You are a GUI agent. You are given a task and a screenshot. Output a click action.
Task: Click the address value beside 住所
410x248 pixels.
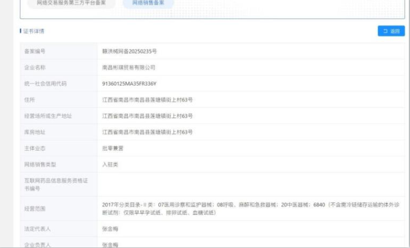(148, 100)
